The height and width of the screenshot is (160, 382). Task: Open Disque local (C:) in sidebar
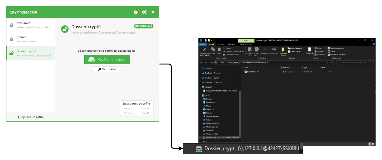click(210, 123)
